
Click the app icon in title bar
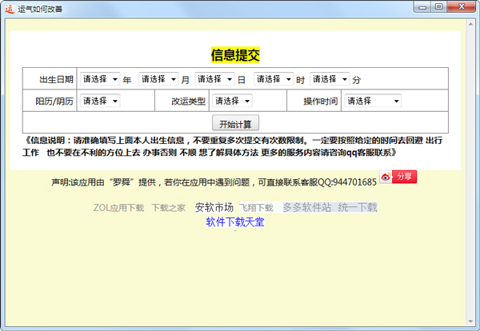pyautogui.click(x=10, y=8)
